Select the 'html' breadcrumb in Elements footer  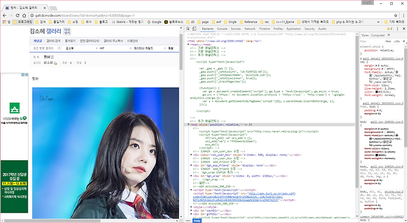[x=188, y=221]
